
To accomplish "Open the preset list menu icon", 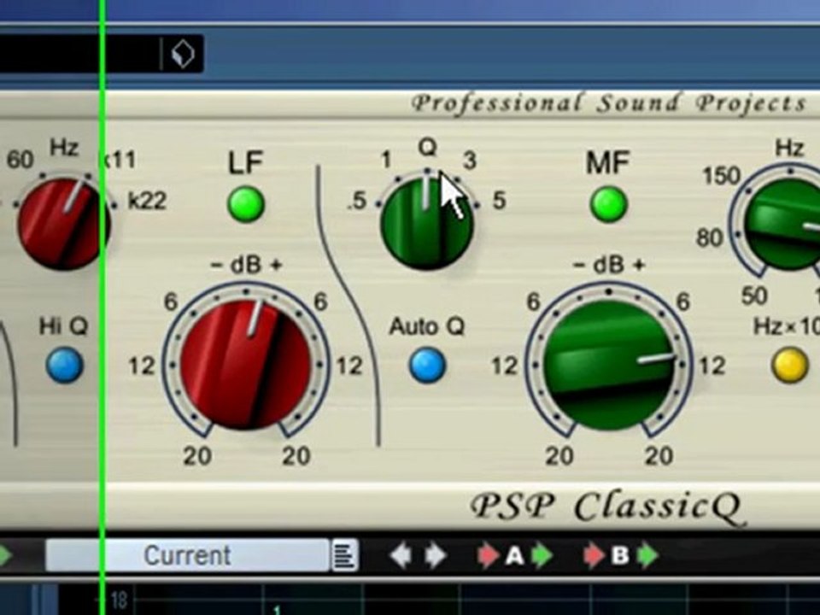I will pos(344,555).
